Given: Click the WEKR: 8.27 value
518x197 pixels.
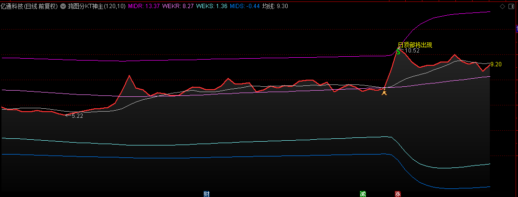Looking at the screenshot, I should coord(178,6).
